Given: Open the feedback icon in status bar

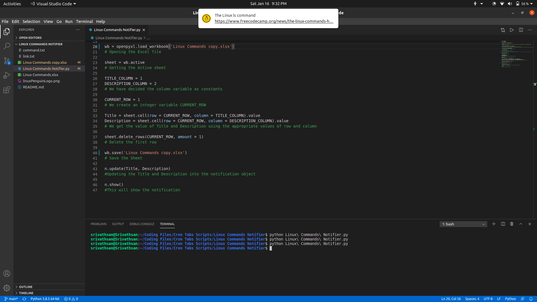Looking at the screenshot, I should (x=522, y=299).
